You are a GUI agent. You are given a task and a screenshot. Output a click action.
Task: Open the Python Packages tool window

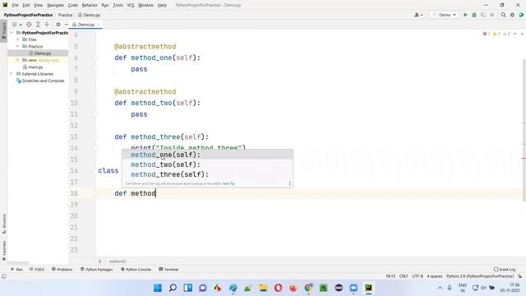coord(97,270)
